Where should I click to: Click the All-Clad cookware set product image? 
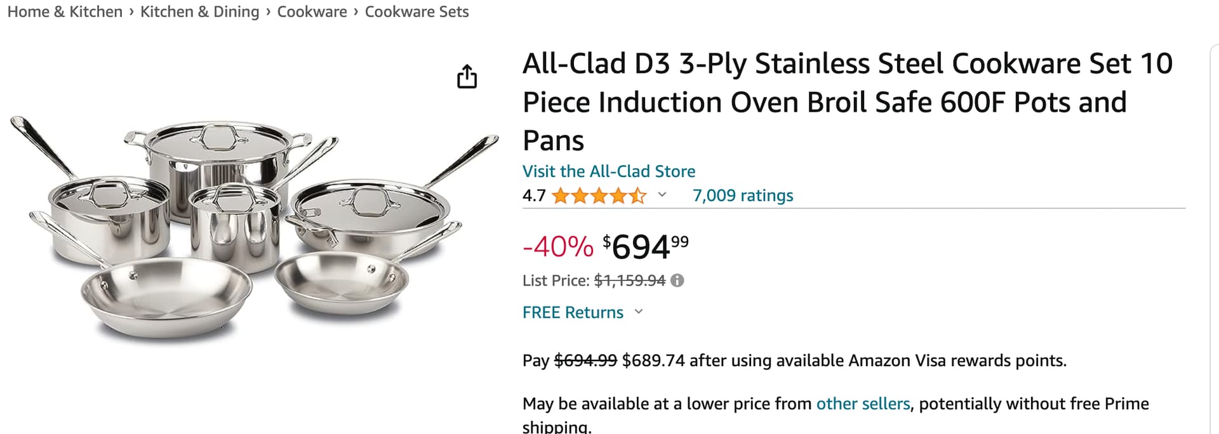(x=254, y=228)
